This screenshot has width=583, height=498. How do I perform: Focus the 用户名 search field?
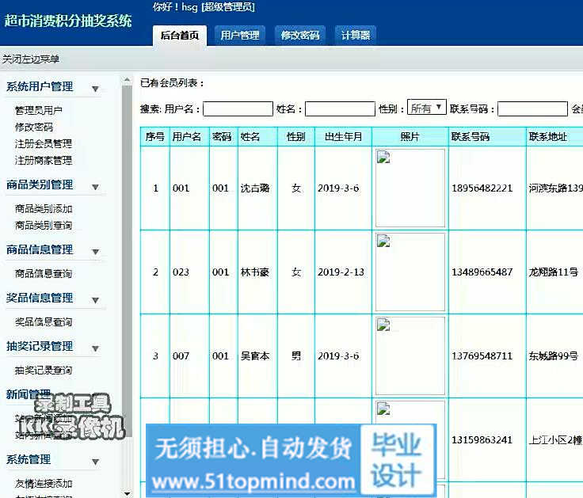click(238, 109)
